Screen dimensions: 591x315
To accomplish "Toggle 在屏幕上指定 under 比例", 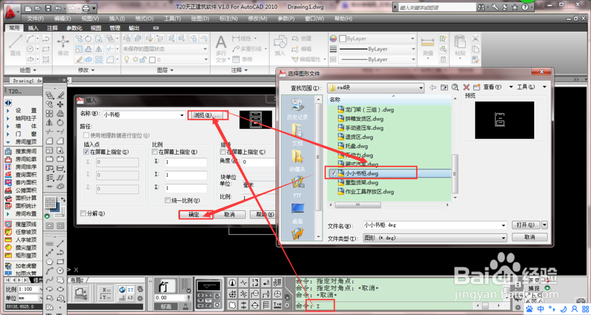I will [155, 152].
